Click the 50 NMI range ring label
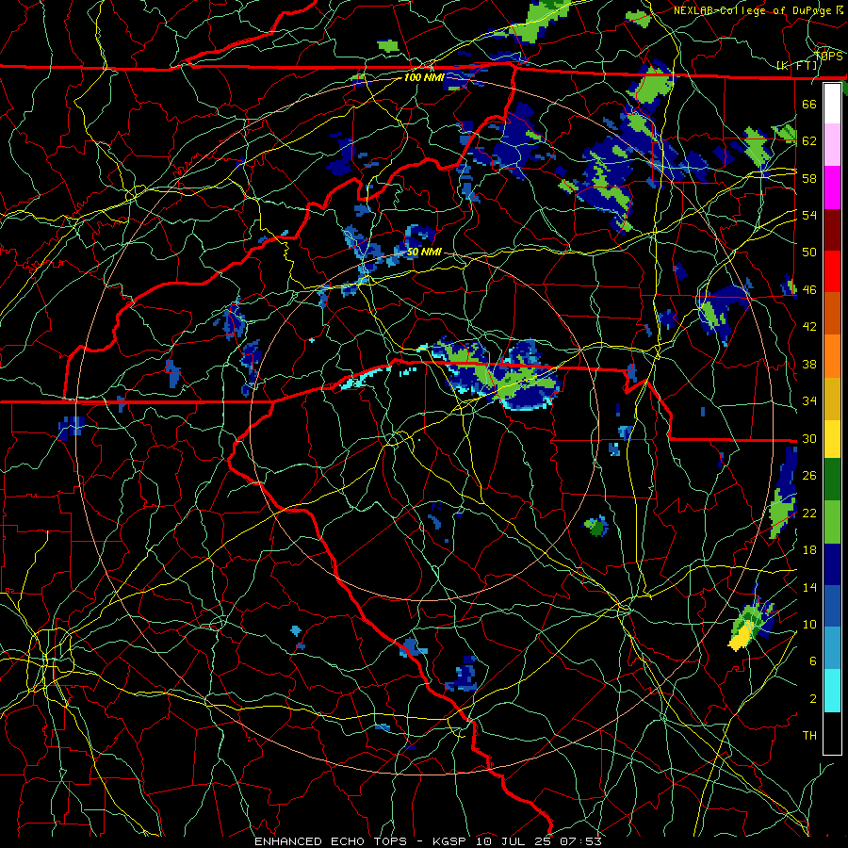The height and width of the screenshot is (848, 848). point(424,252)
